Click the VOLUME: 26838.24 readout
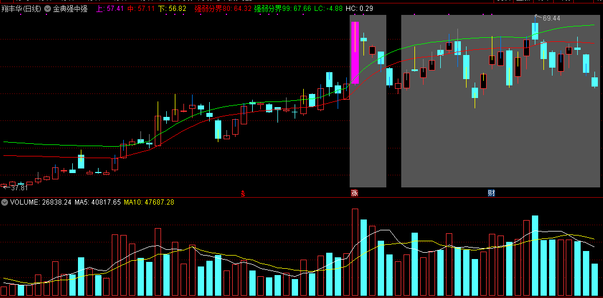This screenshot has width=603, height=298. tap(41, 202)
